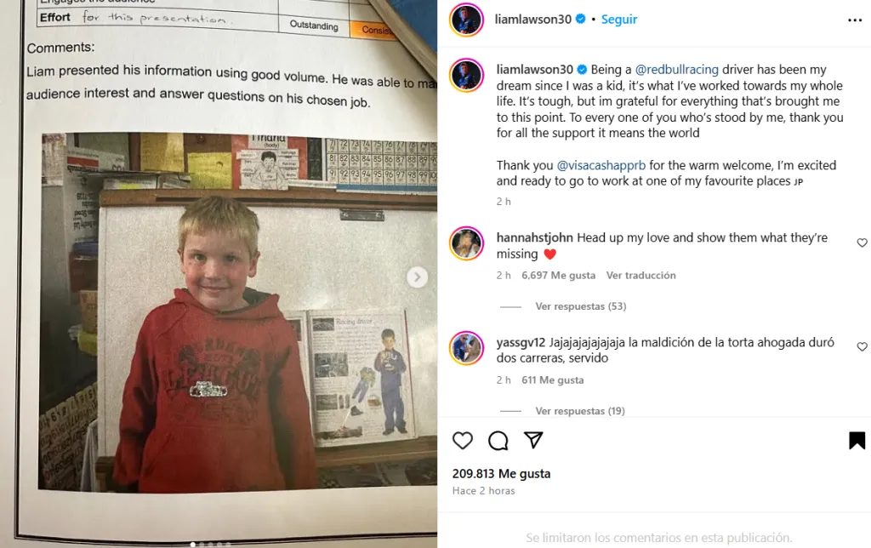Show 6,697 Me gusta on the comment
Screen dimensions: 871x548
click(x=558, y=275)
